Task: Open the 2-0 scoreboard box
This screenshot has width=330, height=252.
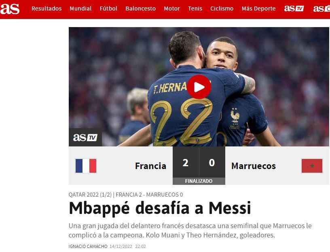Action: click(x=199, y=166)
